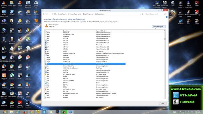Open Sniper Ghost Warrior 2 desktop icon
Screen dimensions: 203x114
point(165,4)
